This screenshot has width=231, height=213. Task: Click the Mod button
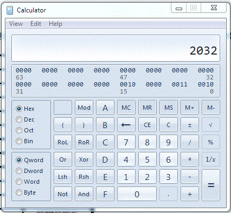84,108
